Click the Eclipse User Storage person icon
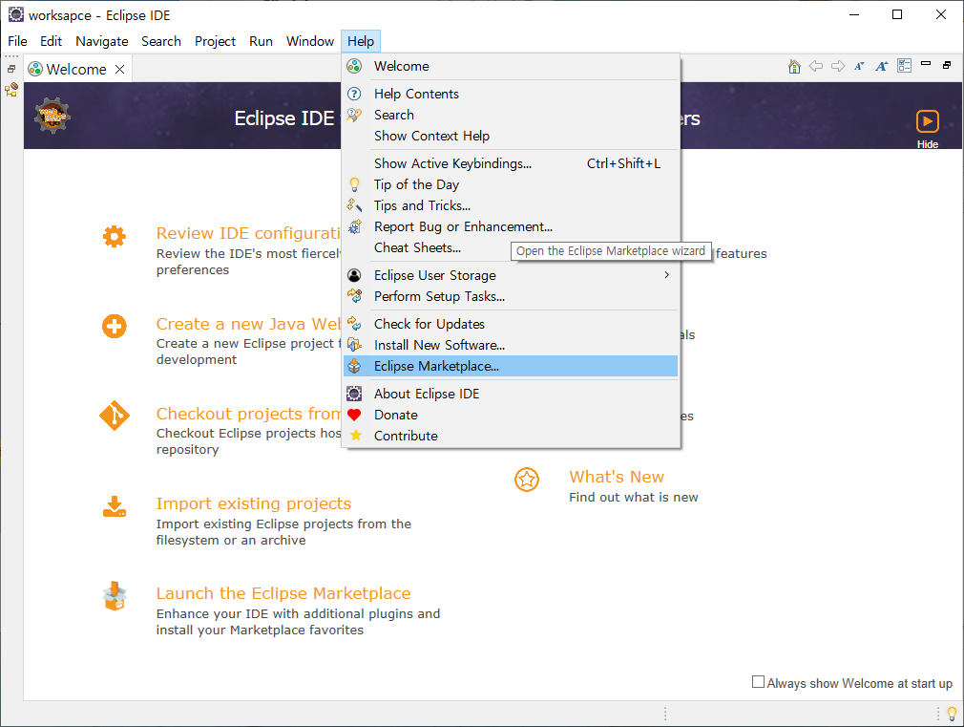The image size is (964, 727). 354,275
